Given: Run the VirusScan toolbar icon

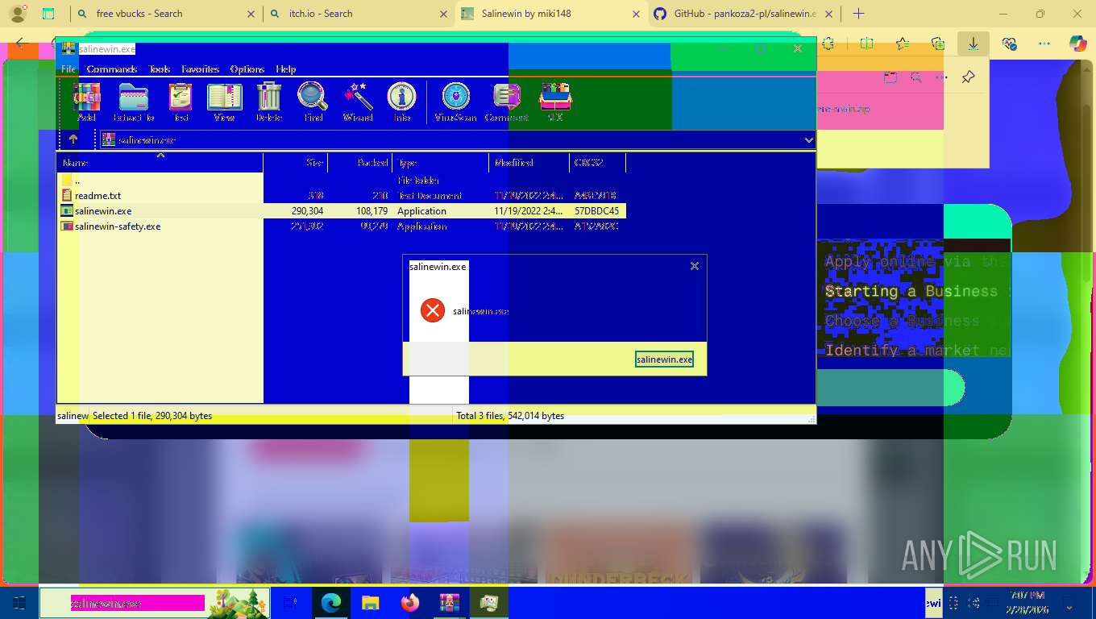Looking at the screenshot, I should point(456,102).
